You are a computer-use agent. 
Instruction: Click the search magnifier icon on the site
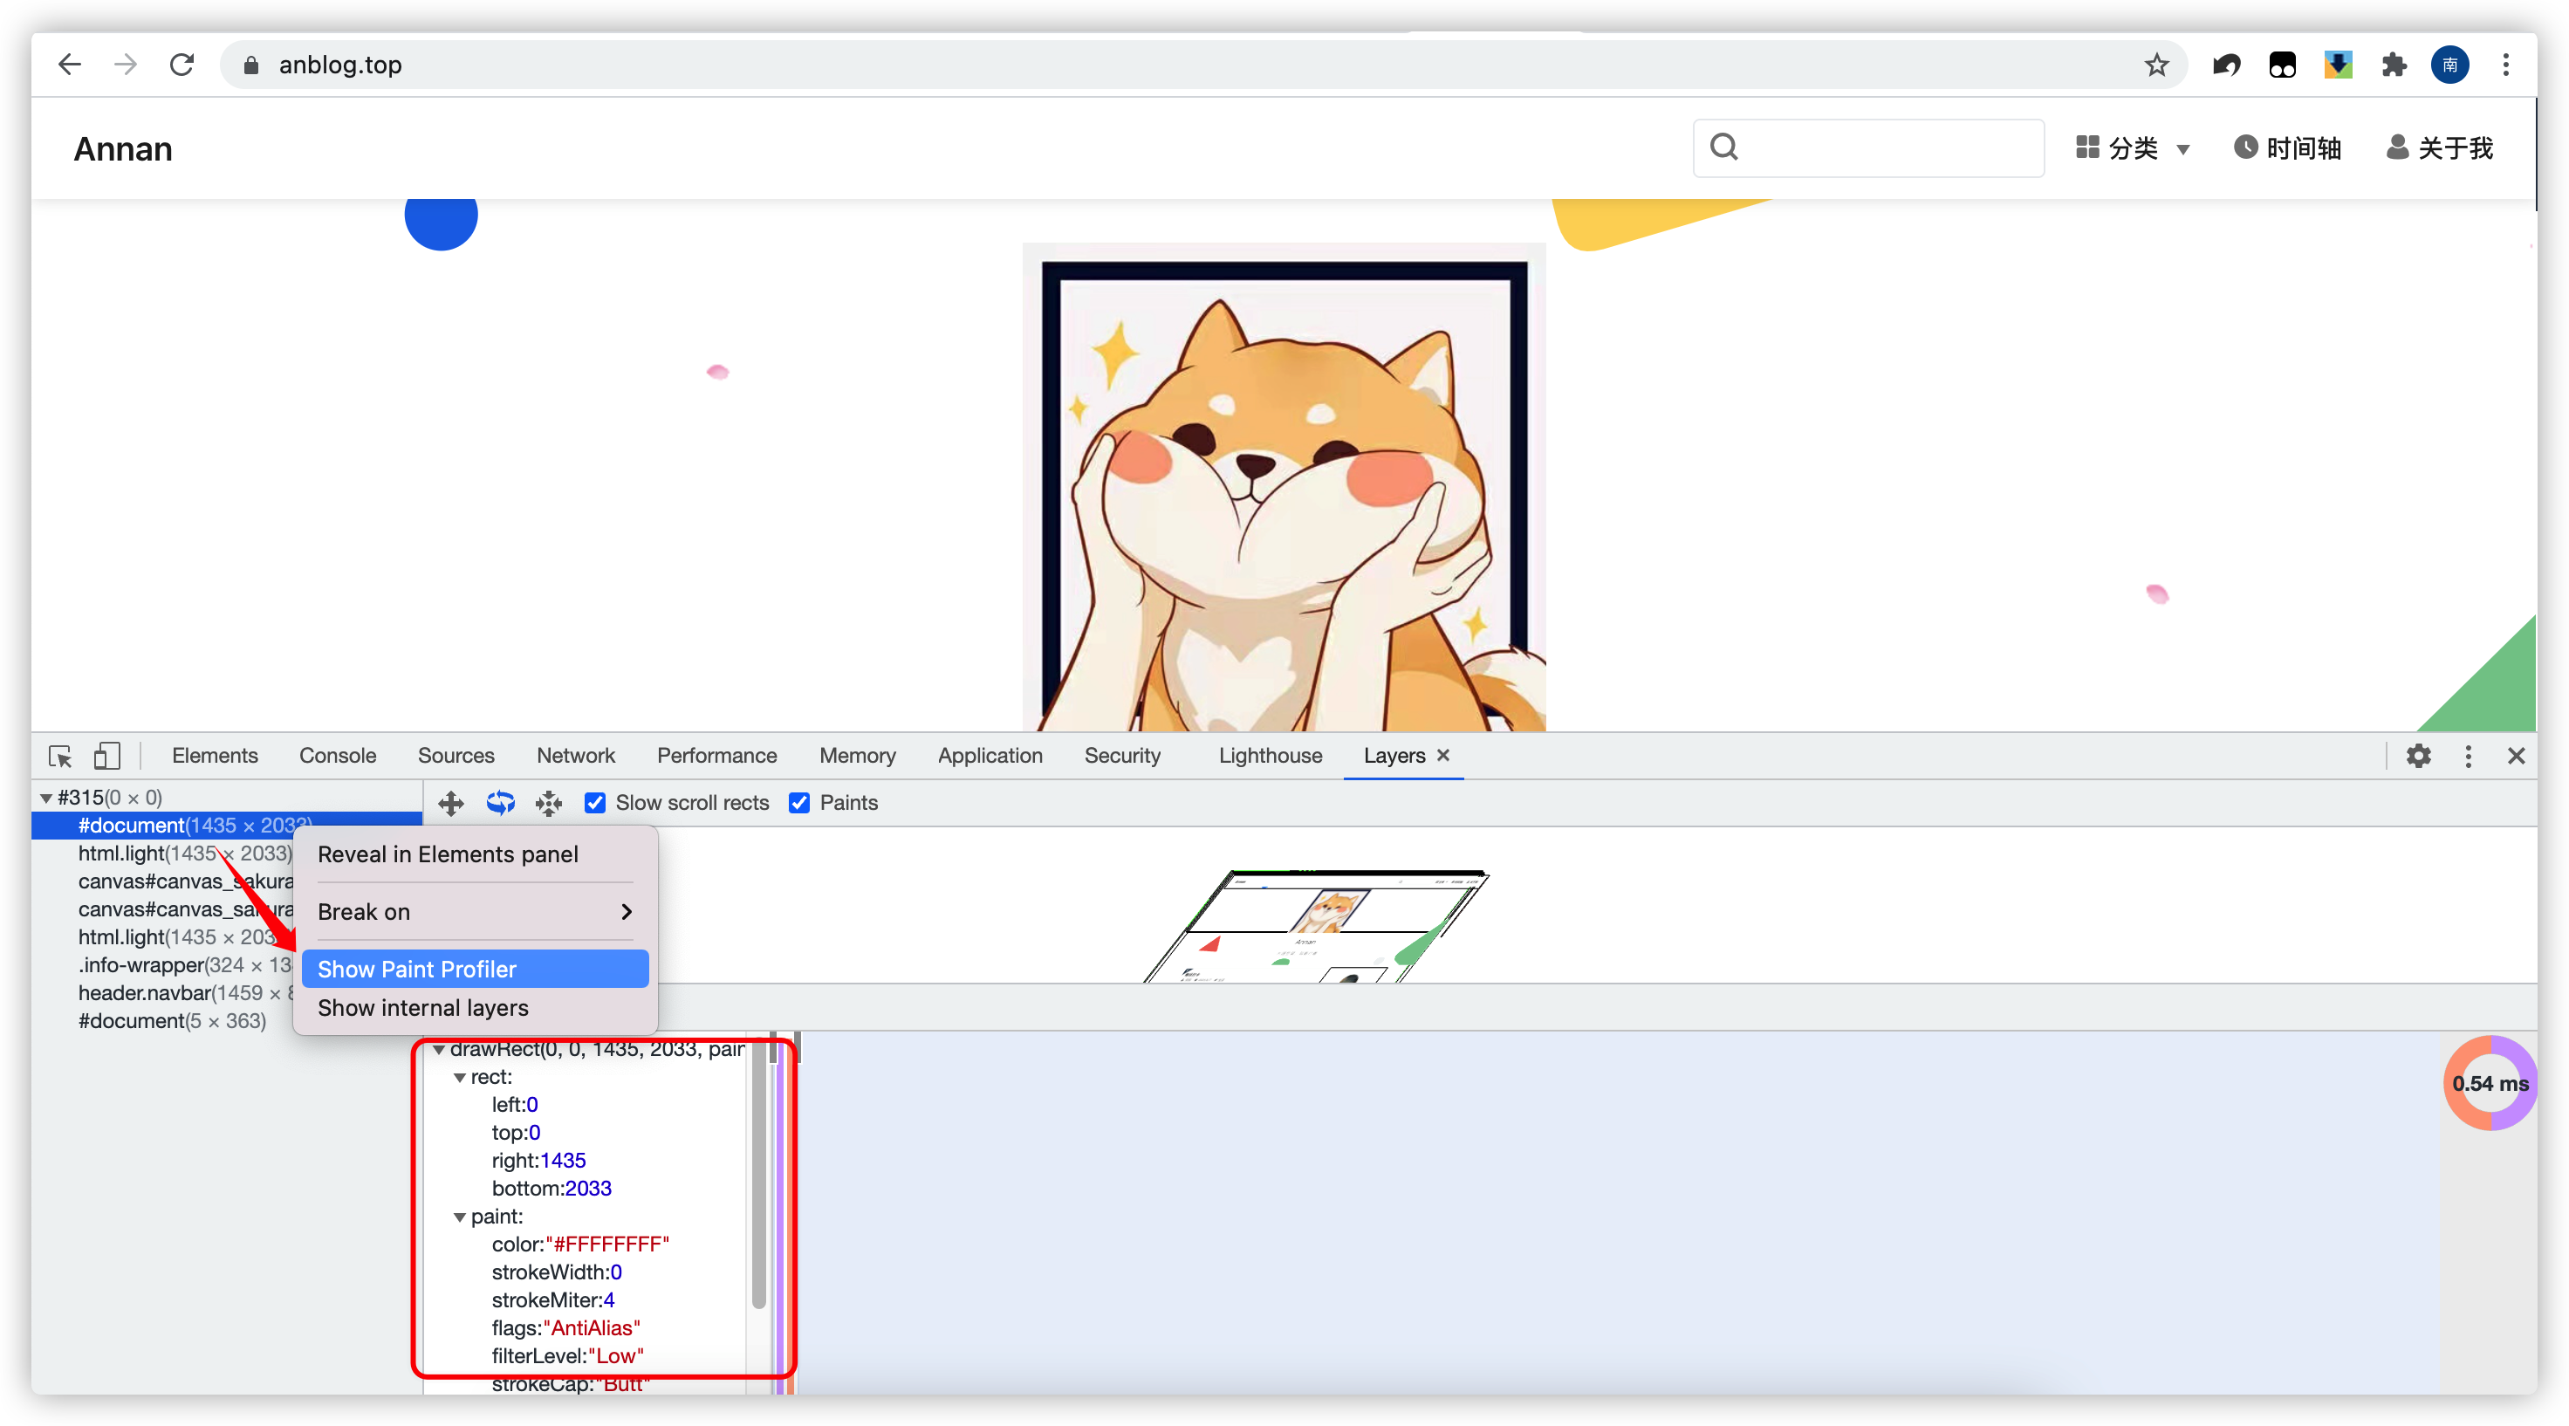coord(1723,147)
